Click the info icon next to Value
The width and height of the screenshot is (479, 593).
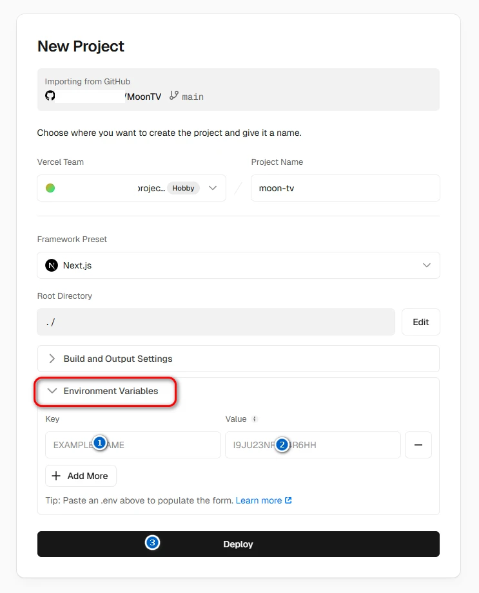(254, 419)
